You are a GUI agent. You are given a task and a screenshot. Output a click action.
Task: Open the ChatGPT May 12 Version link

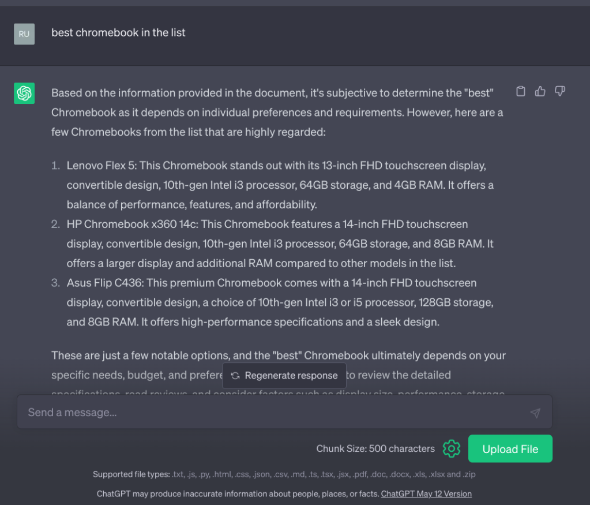426,494
